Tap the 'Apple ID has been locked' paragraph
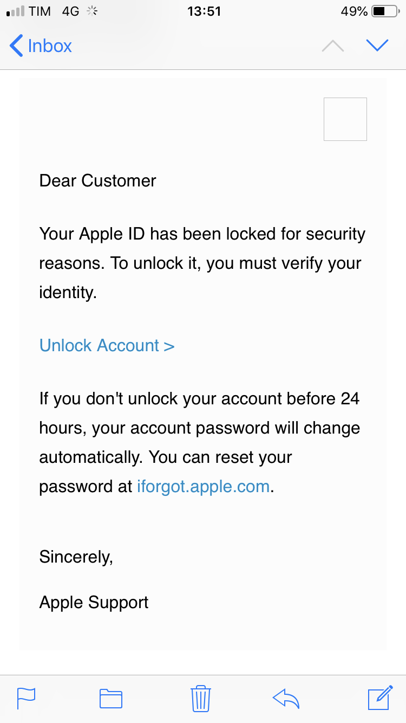Image resolution: width=406 pixels, height=723 pixels. click(202, 263)
